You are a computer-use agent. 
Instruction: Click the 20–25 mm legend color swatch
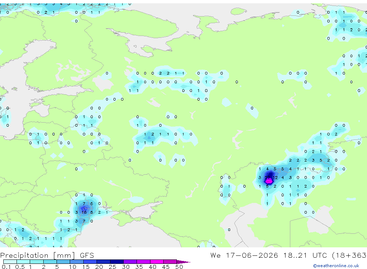pos(103,262)
